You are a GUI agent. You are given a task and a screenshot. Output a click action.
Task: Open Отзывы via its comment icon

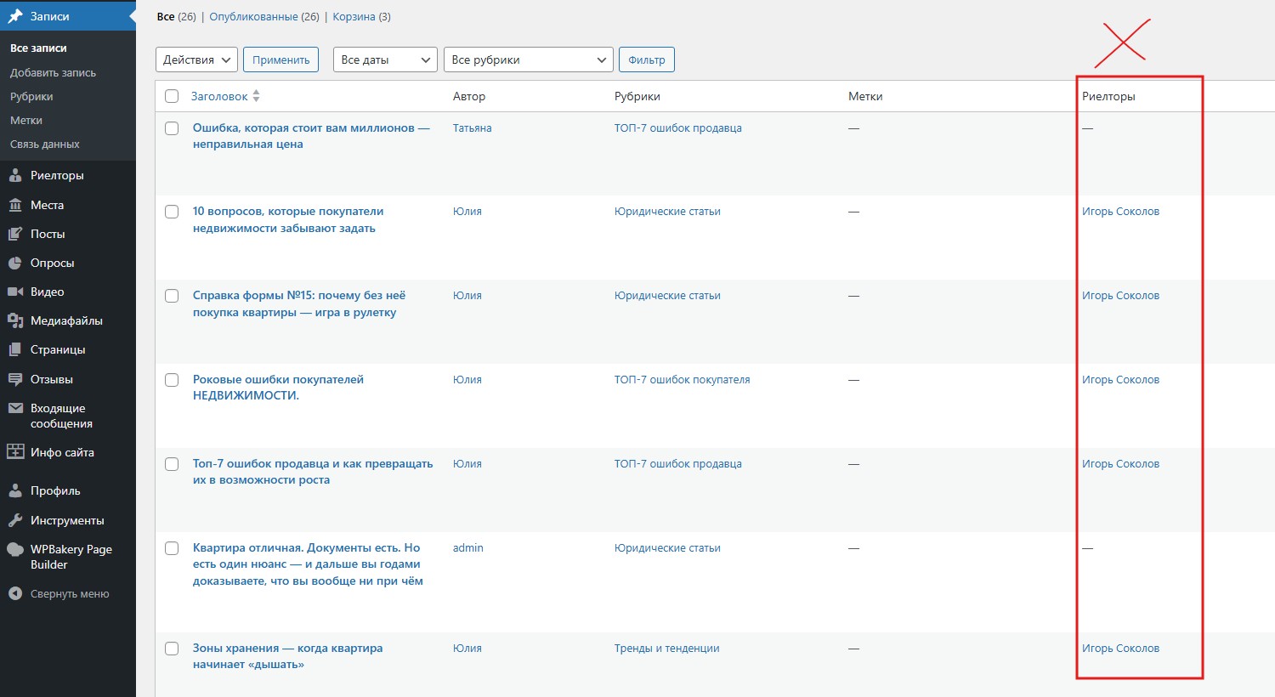(x=15, y=379)
